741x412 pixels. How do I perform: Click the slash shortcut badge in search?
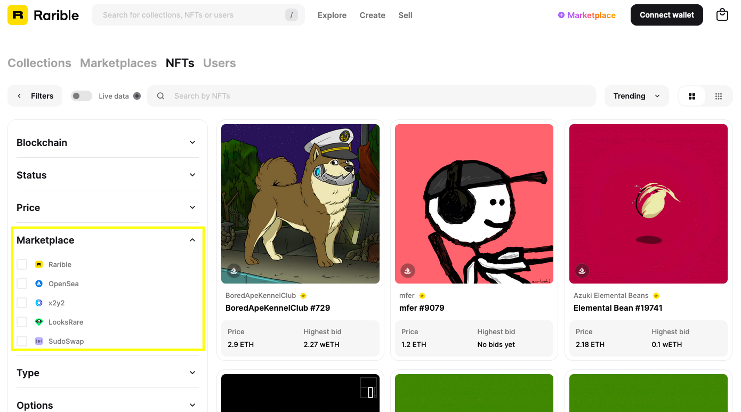click(291, 15)
